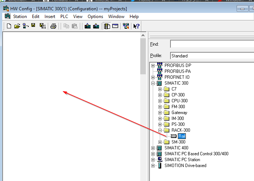Image resolution: width=254 pixels, height=181 pixels.
Task: Open the Window menu
Action: pyautogui.click(x=116, y=17)
